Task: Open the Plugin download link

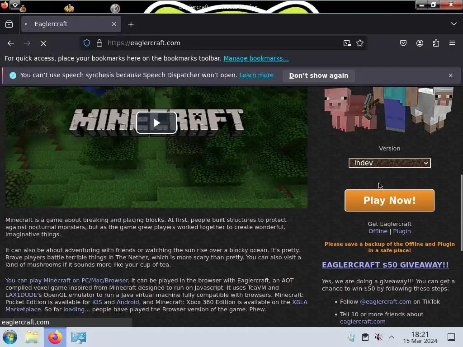Action: point(402,231)
